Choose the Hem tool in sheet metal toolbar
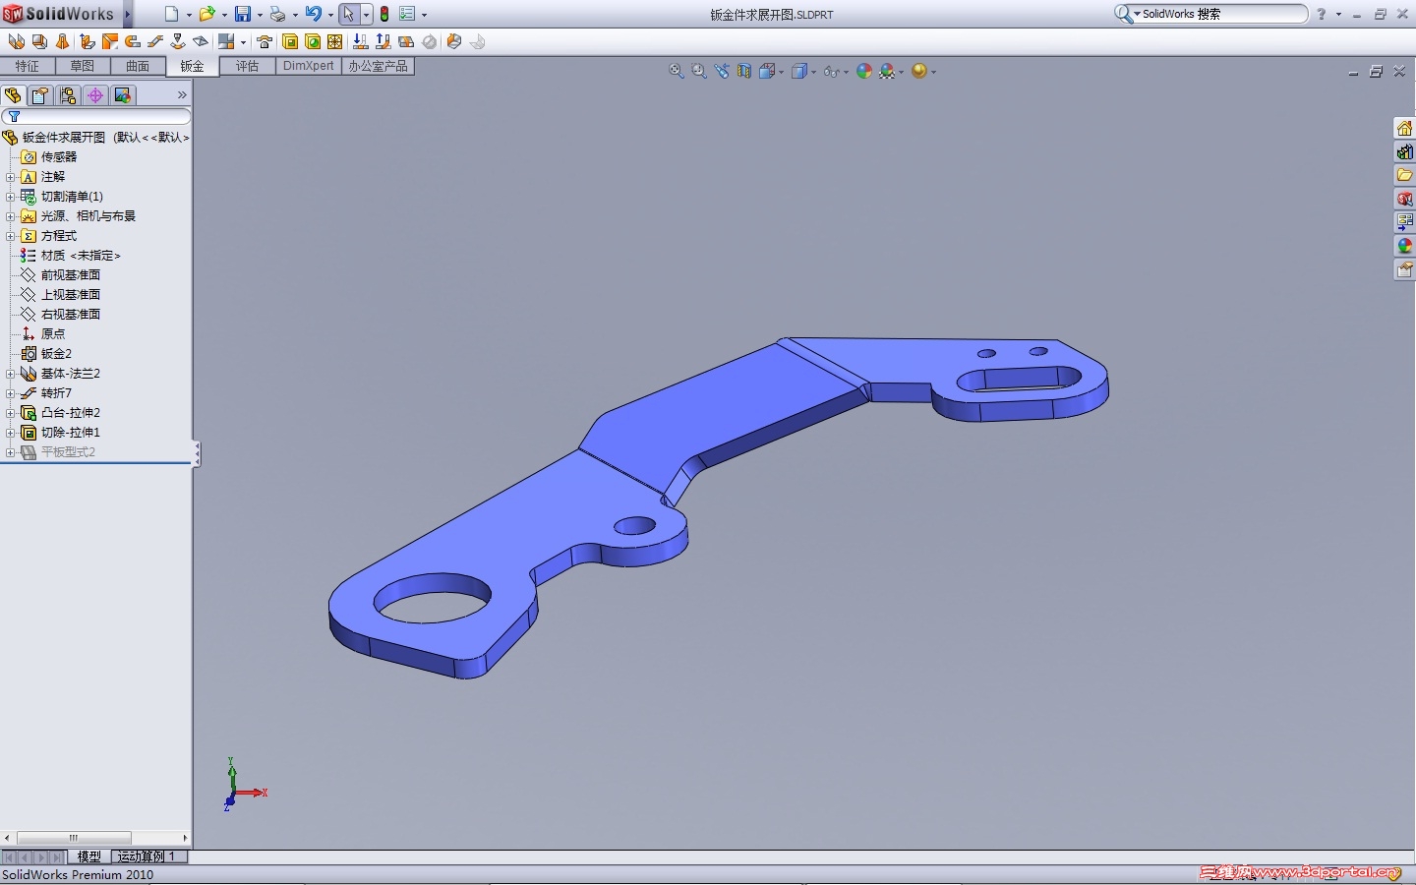This screenshot has height=885, width=1416. coord(133,41)
